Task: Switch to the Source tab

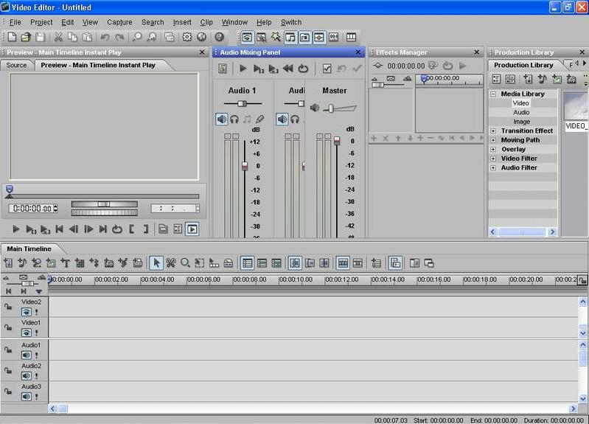Action: coord(16,65)
